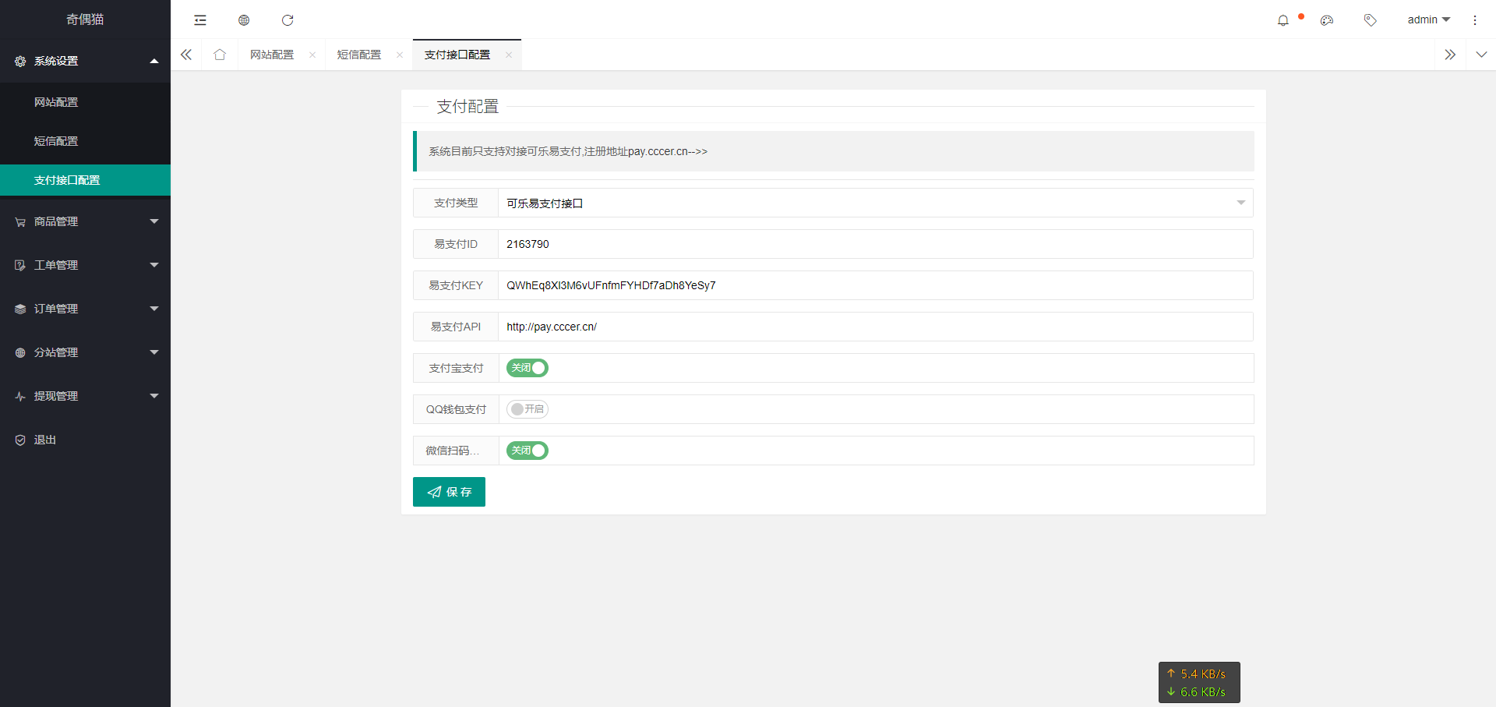1496x707 pixels.
Task: Click the 易支付ID input field
Action: pos(876,244)
